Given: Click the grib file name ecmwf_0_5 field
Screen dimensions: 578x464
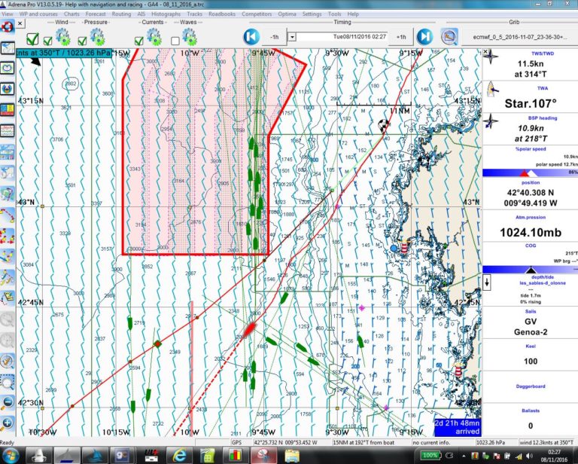Looking at the screenshot, I should point(520,37).
